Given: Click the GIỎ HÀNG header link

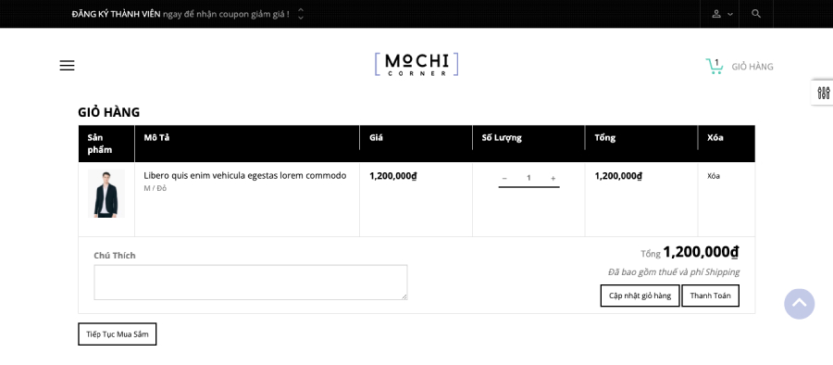Looking at the screenshot, I should tap(752, 67).
